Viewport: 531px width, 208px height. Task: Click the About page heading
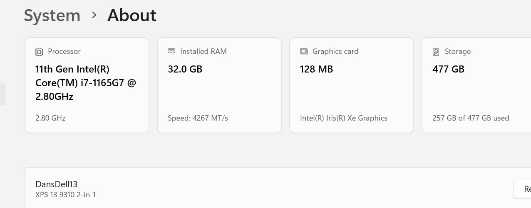tap(132, 15)
